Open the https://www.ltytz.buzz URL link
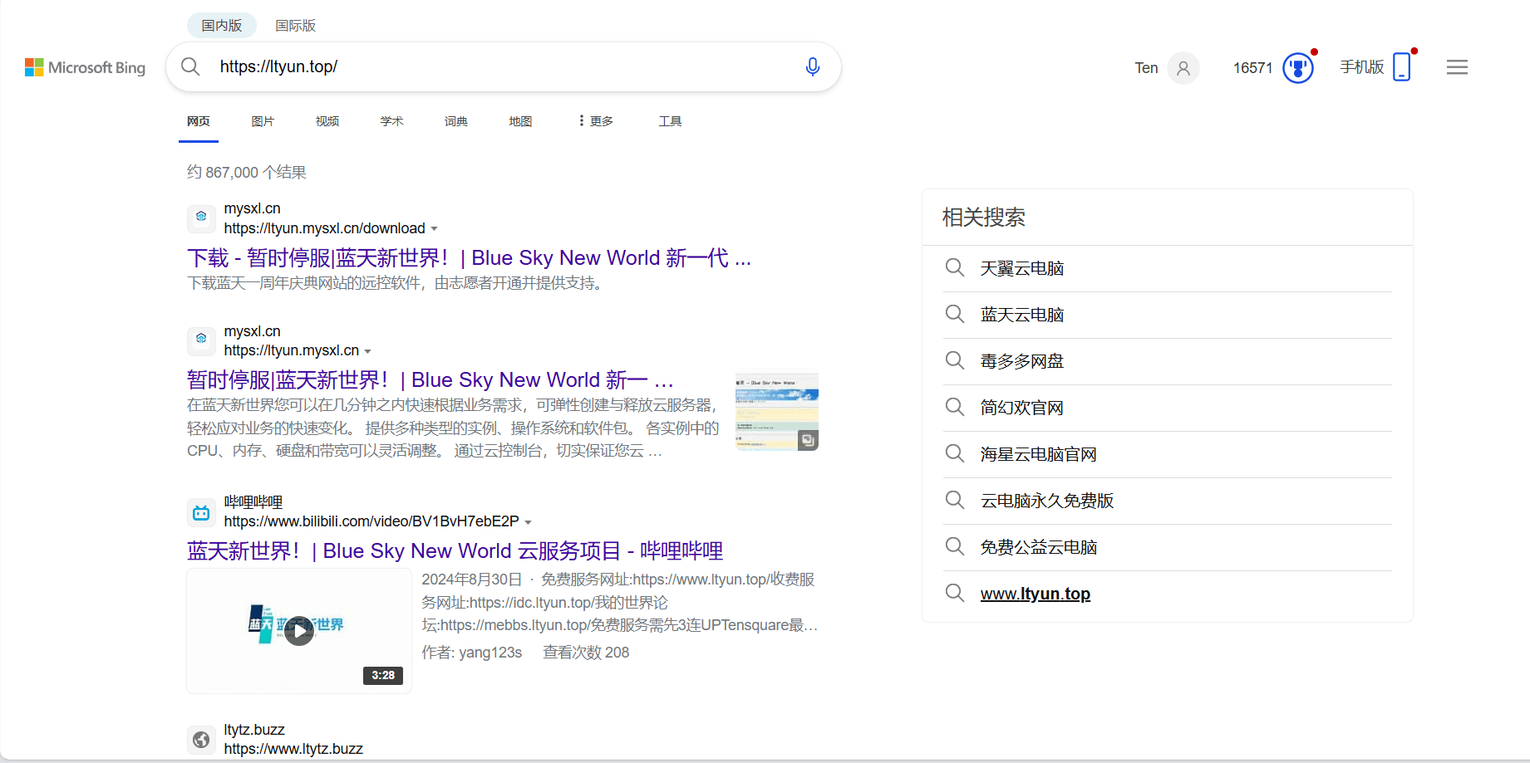 [293, 749]
